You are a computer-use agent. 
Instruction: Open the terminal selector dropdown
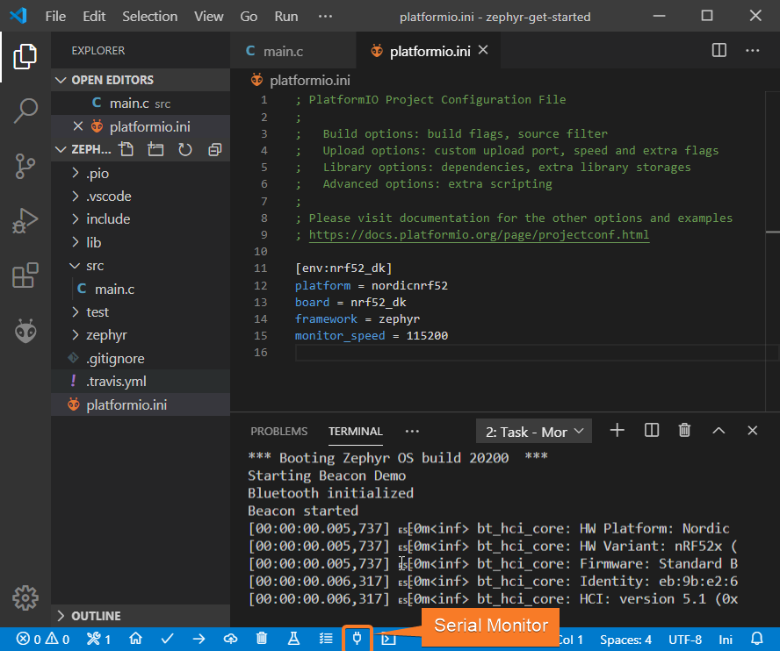tap(534, 431)
